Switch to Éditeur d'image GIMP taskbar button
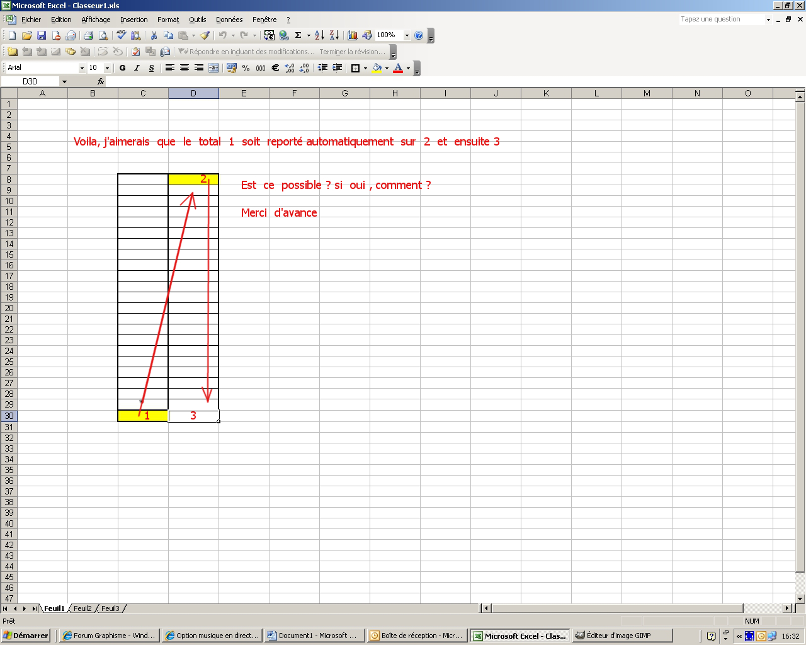 [x=622, y=636]
